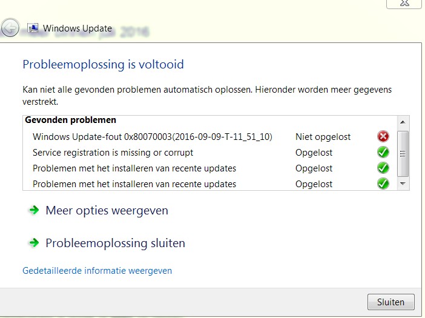The width and height of the screenshot is (425, 318).
Task: Click the Gevonden problemen list header
Action: click(70, 120)
